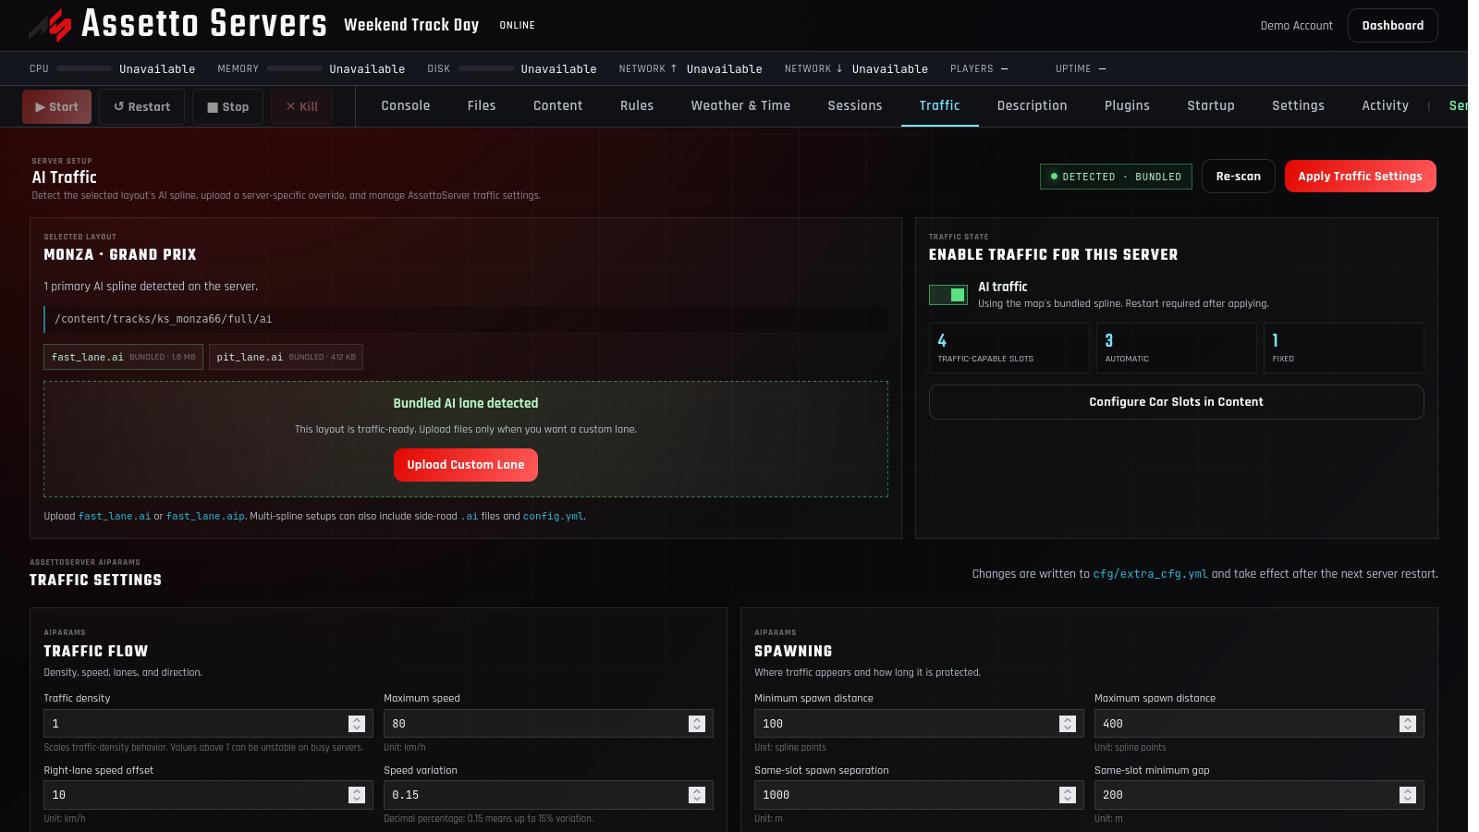The width and height of the screenshot is (1479, 832).
Task: Open the Console tab
Action: point(406,106)
